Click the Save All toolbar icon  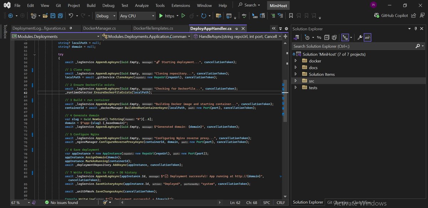click(x=60, y=16)
